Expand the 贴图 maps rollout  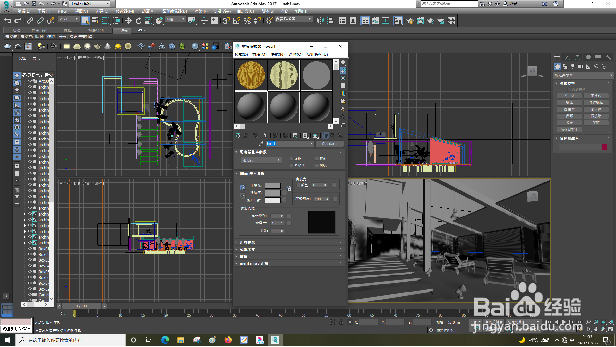244,257
